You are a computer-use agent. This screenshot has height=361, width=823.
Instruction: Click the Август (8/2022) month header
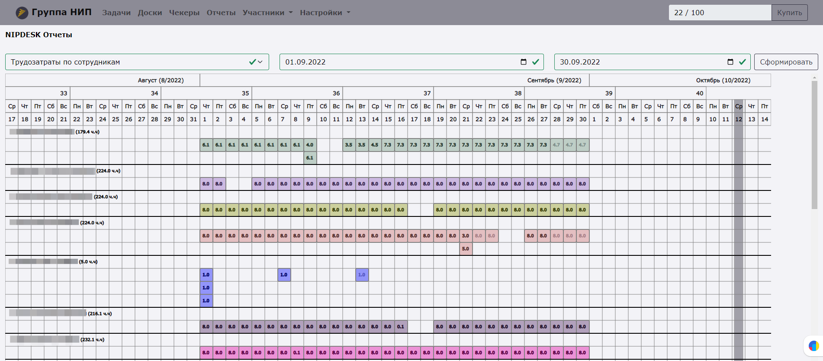161,80
